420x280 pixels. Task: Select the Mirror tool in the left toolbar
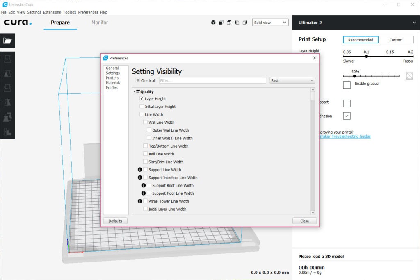point(7,102)
